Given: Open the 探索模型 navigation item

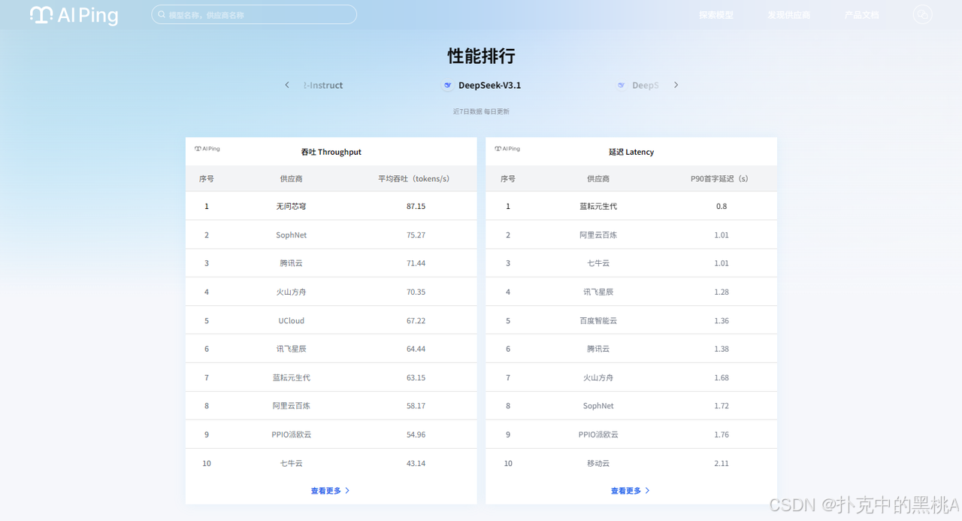Looking at the screenshot, I should [716, 15].
